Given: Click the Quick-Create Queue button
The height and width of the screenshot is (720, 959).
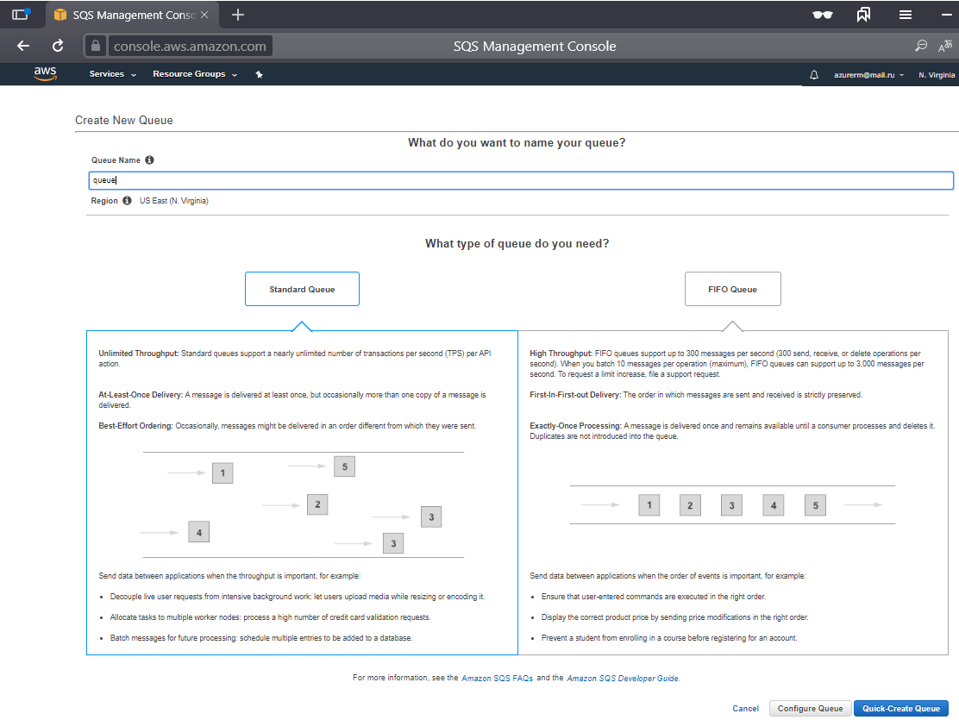Looking at the screenshot, I should (x=900, y=709).
